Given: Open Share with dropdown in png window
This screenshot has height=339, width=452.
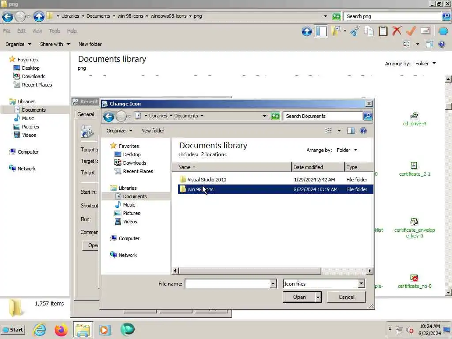Looking at the screenshot, I should click(55, 44).
